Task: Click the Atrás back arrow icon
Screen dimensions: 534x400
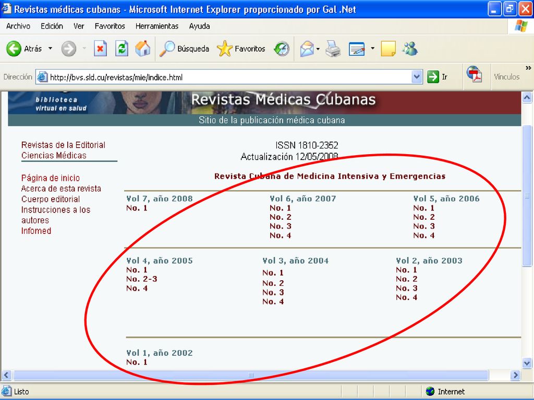Action: point(14,48)
